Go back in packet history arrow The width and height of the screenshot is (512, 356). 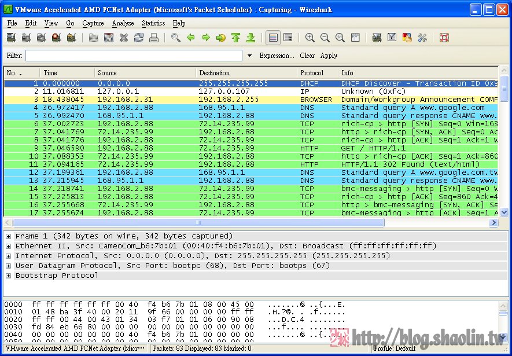[x=191, y=38]
